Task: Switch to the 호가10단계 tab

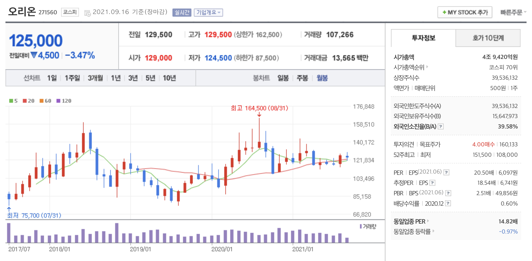Action: pos(488,38)
